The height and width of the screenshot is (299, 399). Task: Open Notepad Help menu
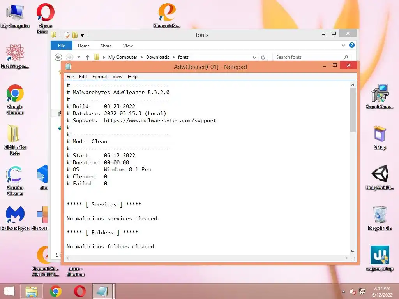coord(132,77)
